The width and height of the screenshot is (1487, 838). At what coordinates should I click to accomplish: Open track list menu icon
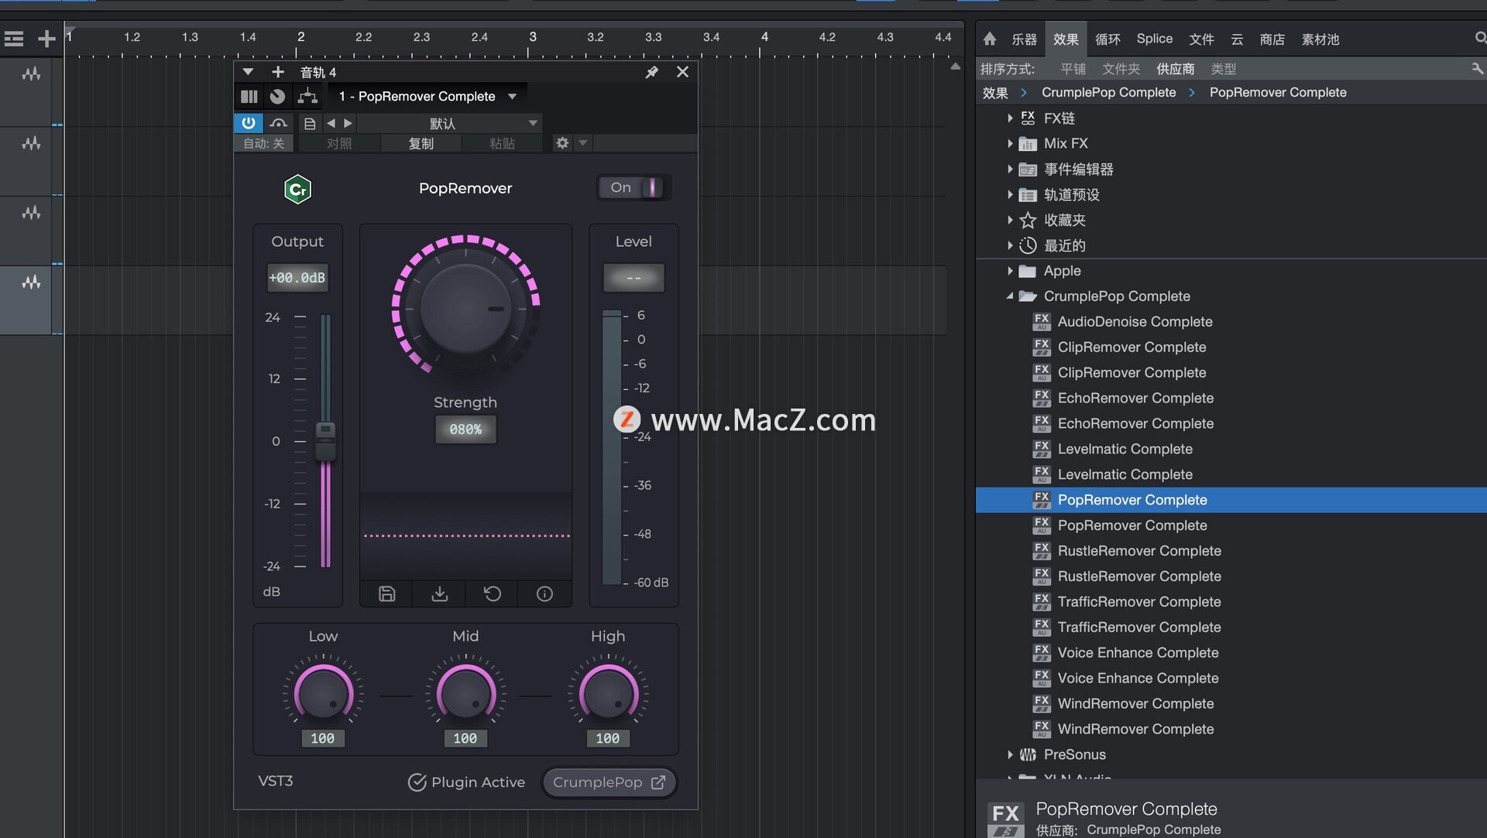[x=14, y=39]
